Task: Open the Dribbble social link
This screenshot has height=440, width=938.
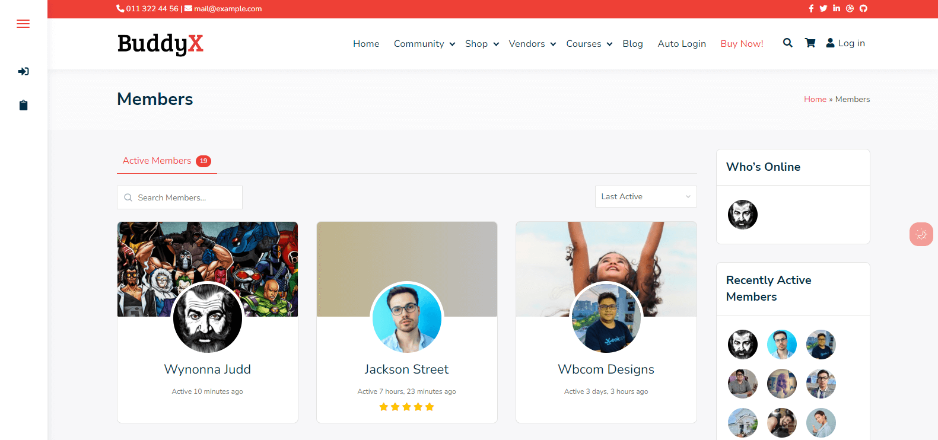Action: 850,8
